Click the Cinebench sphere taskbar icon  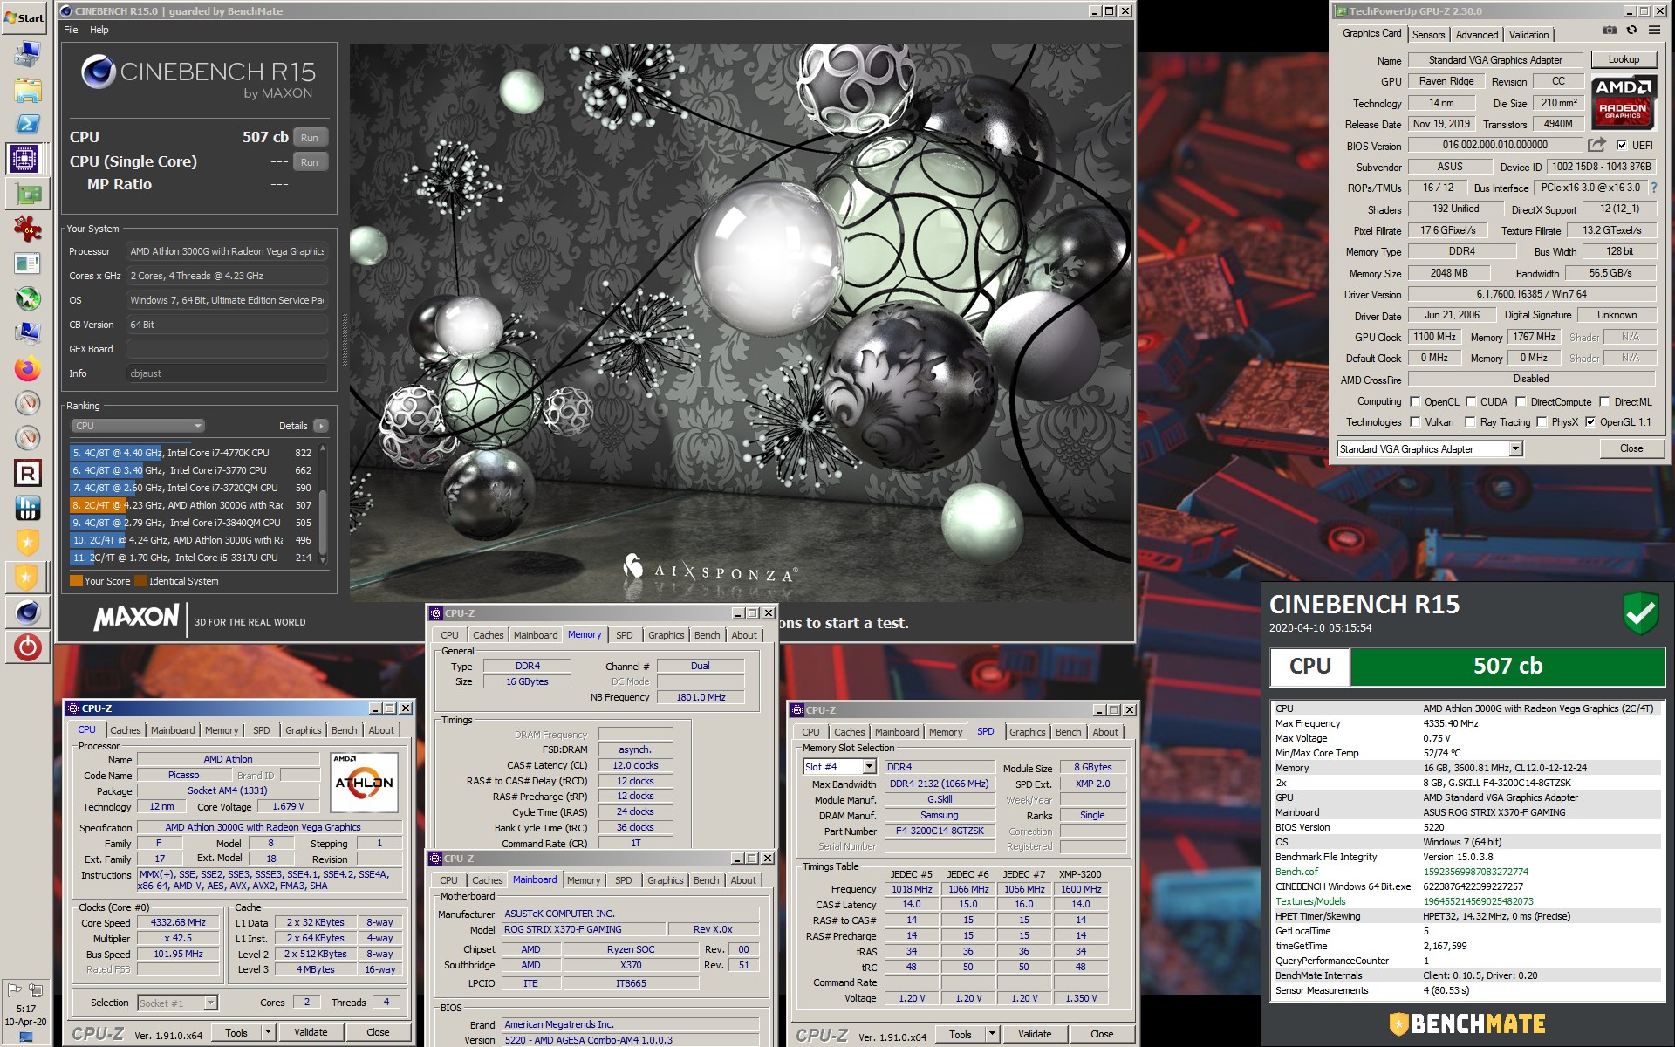[28, 612]
